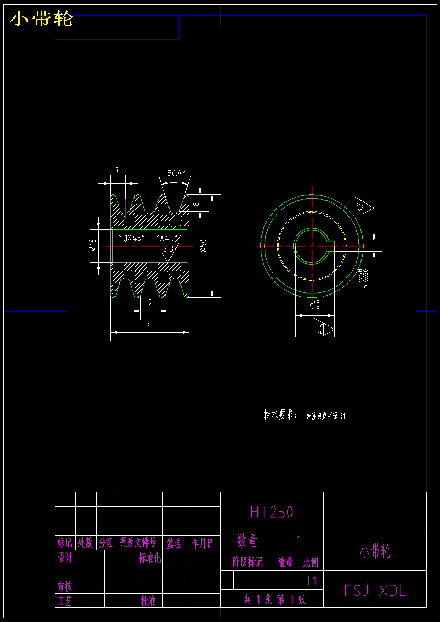
Task: Click the 技术要求: heading
Action: coord(280,415)
